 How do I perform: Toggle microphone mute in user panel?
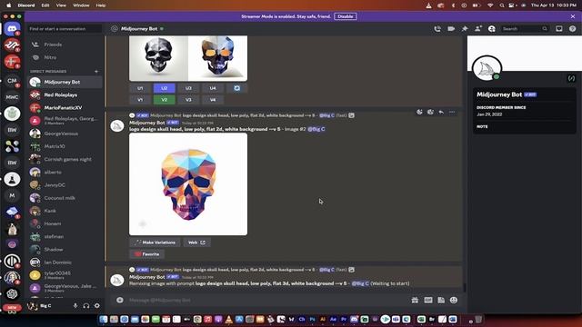(x=75, y=305)
